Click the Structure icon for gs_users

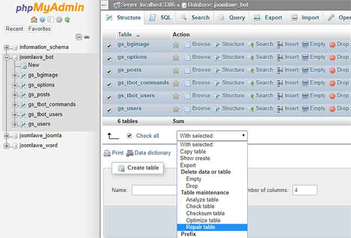[217, 109]
